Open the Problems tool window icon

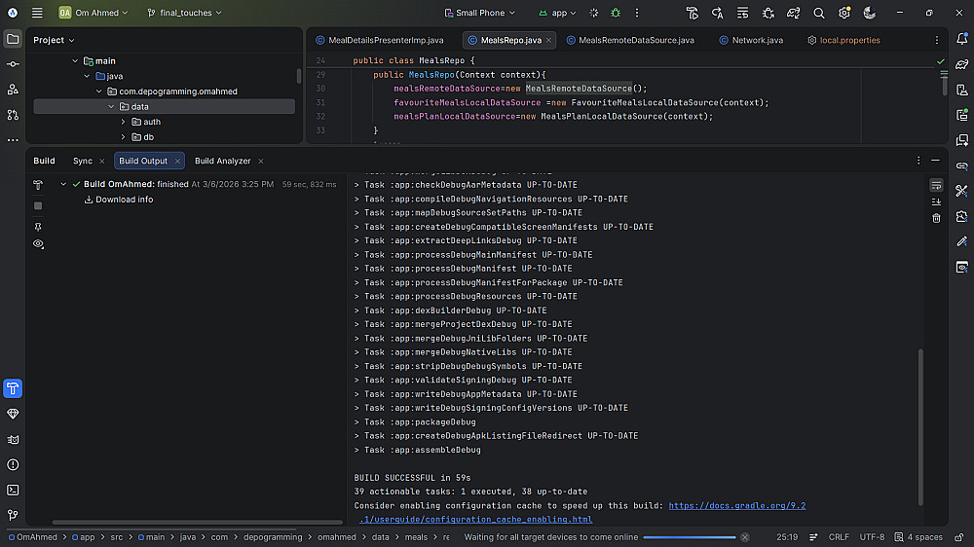(x=13, y=465)
